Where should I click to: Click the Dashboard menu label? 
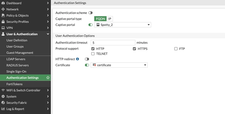point(14,3)
